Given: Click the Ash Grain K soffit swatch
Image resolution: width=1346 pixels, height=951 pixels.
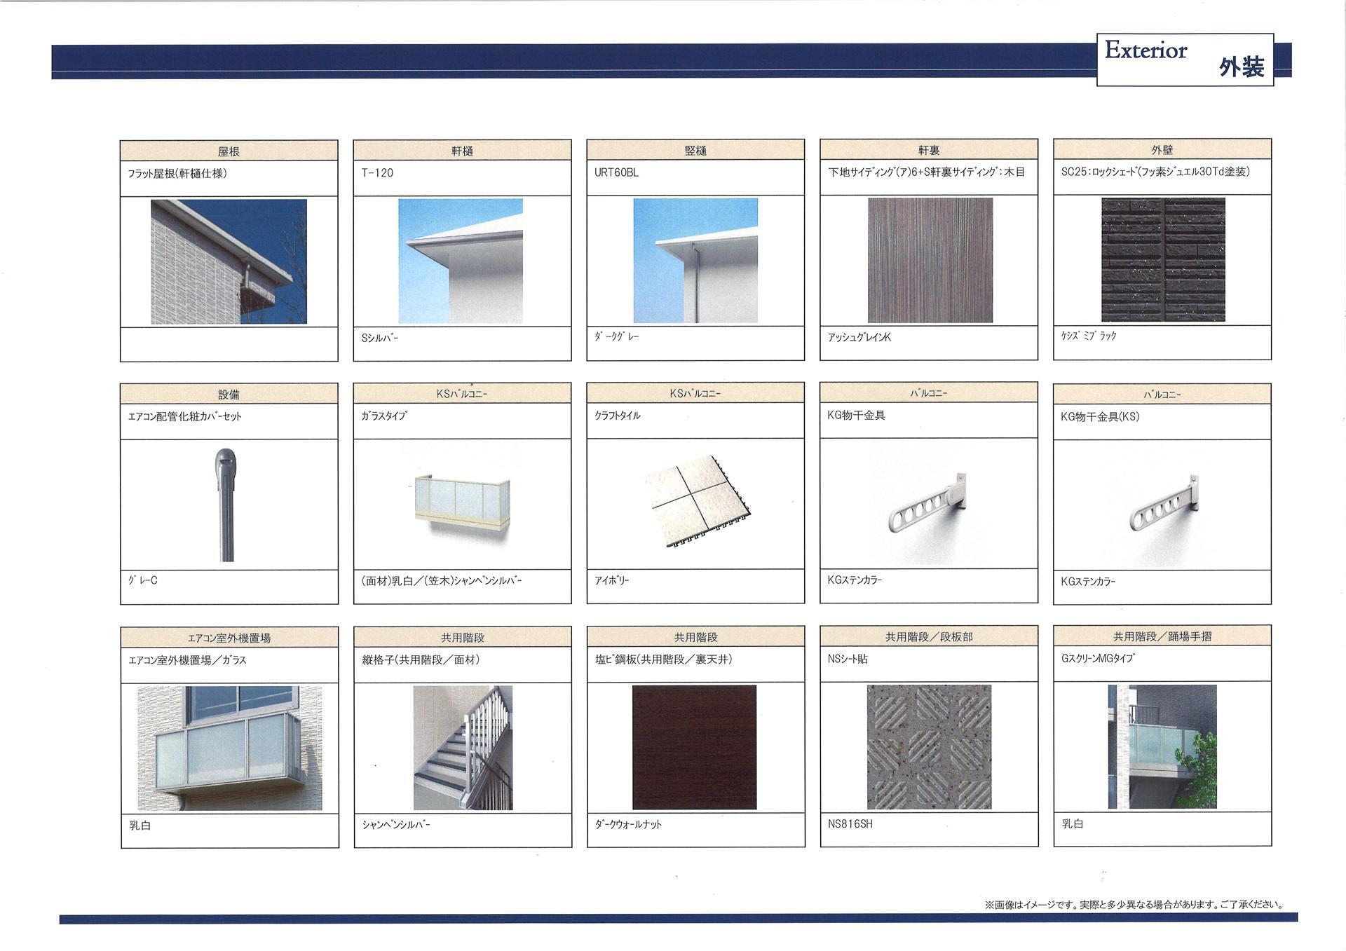Looking at the screenshot, I should tap(930, 260).
